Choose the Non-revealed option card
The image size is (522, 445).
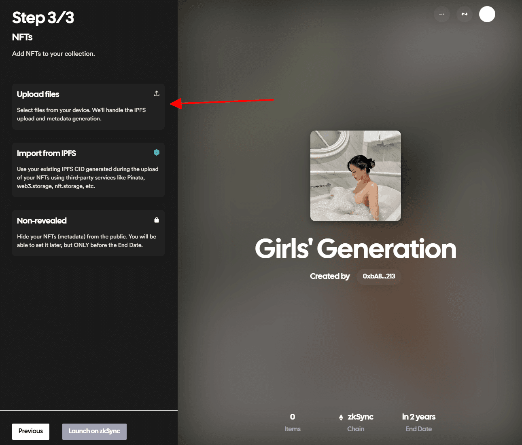click(88, 233)
